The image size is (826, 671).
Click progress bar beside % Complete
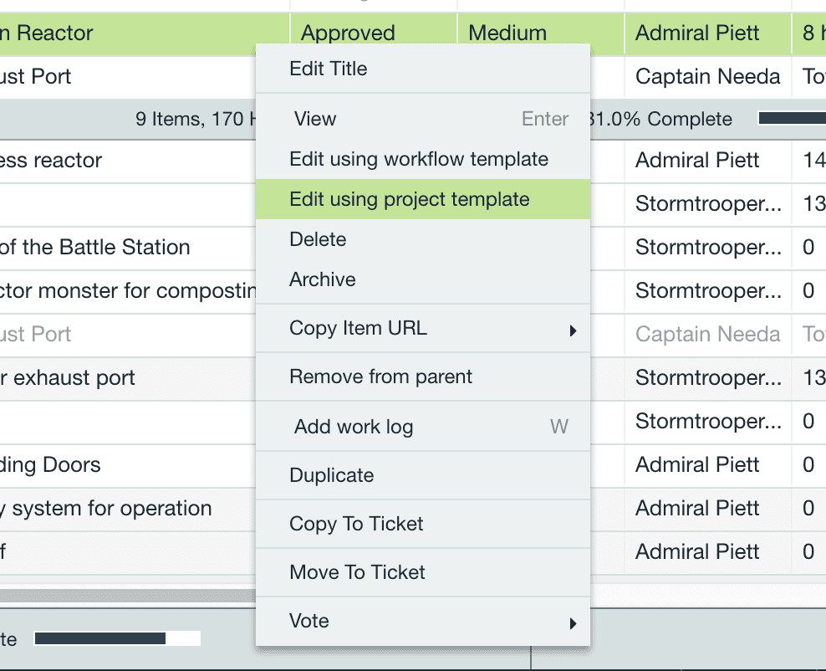click(792, 118)
